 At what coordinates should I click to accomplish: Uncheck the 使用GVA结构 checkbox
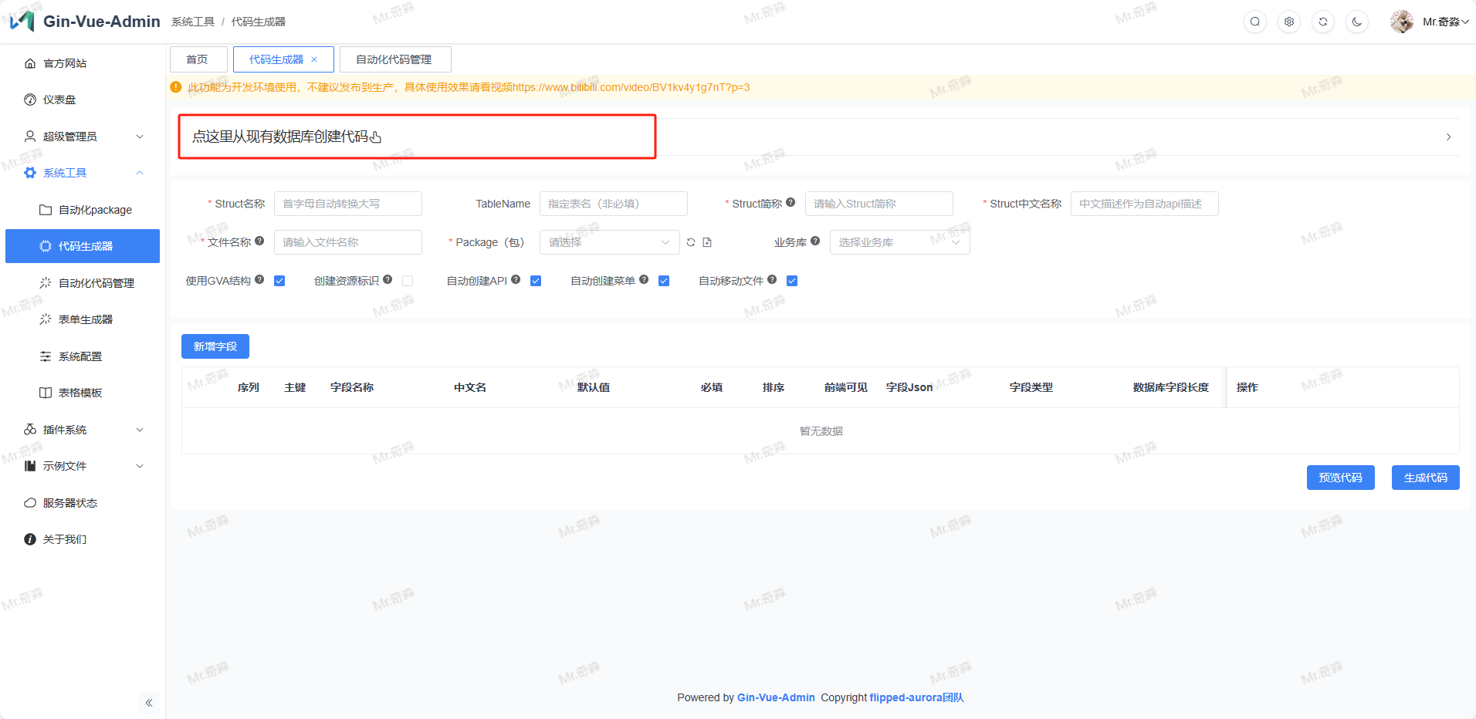pos(279,281)
